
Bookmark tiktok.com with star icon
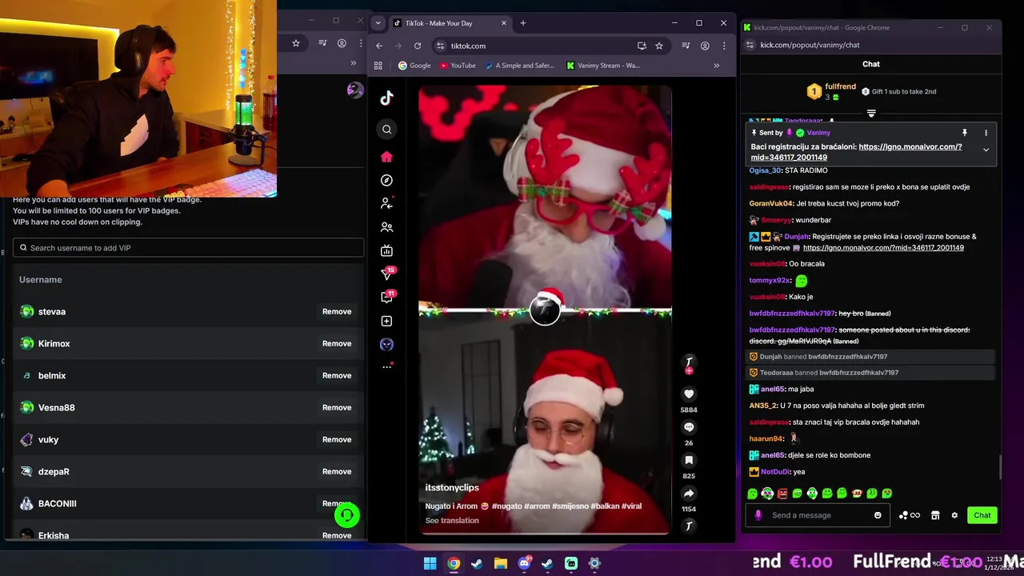659,46
